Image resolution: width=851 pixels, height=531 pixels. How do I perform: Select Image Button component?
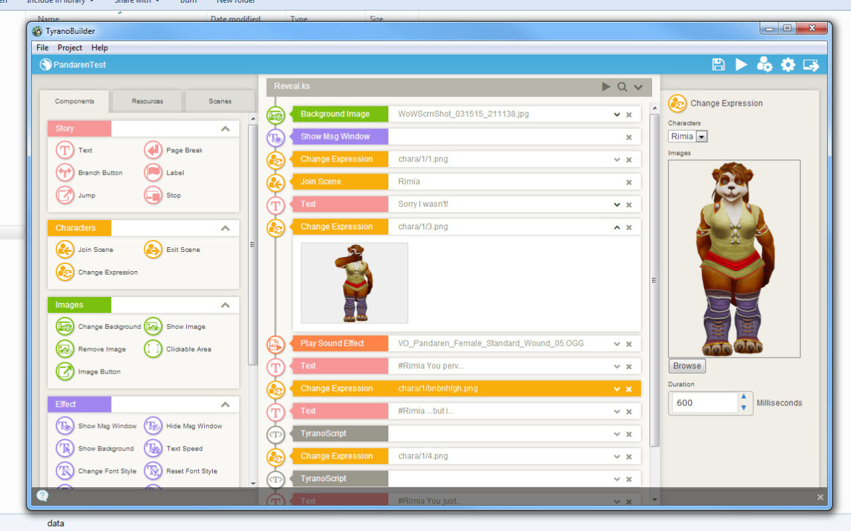coord(88,372)
